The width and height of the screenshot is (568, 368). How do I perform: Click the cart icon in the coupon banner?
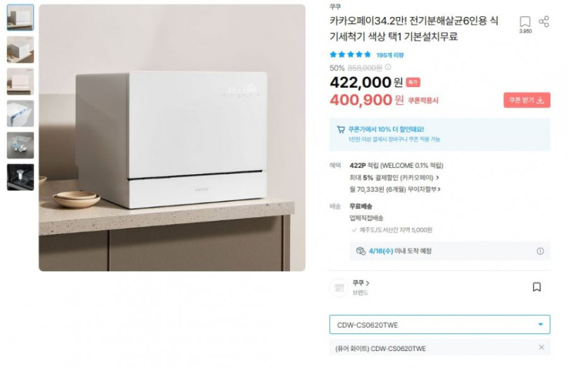pyautogui.click(x=341, y=130)
